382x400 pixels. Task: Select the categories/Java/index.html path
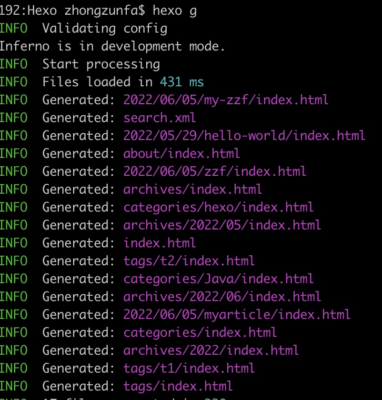pyautogui.click(x=218, y=279)
